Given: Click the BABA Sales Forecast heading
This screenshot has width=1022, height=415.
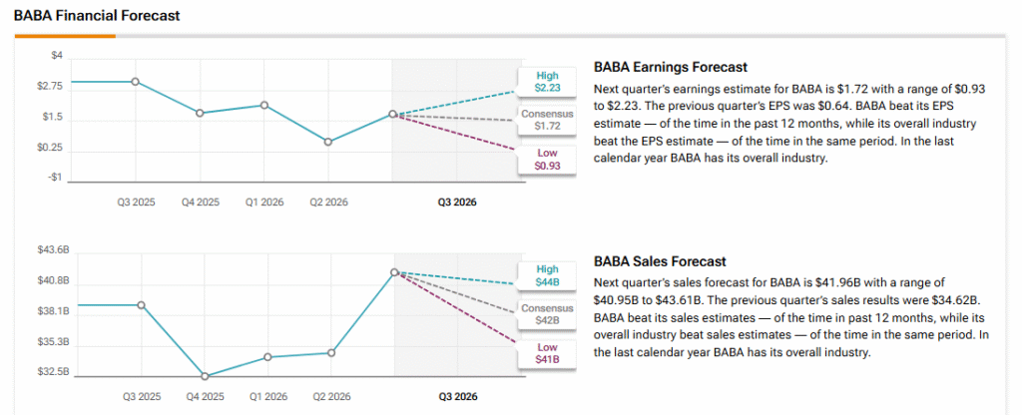Looking at the screenshot, I should 660,261.
